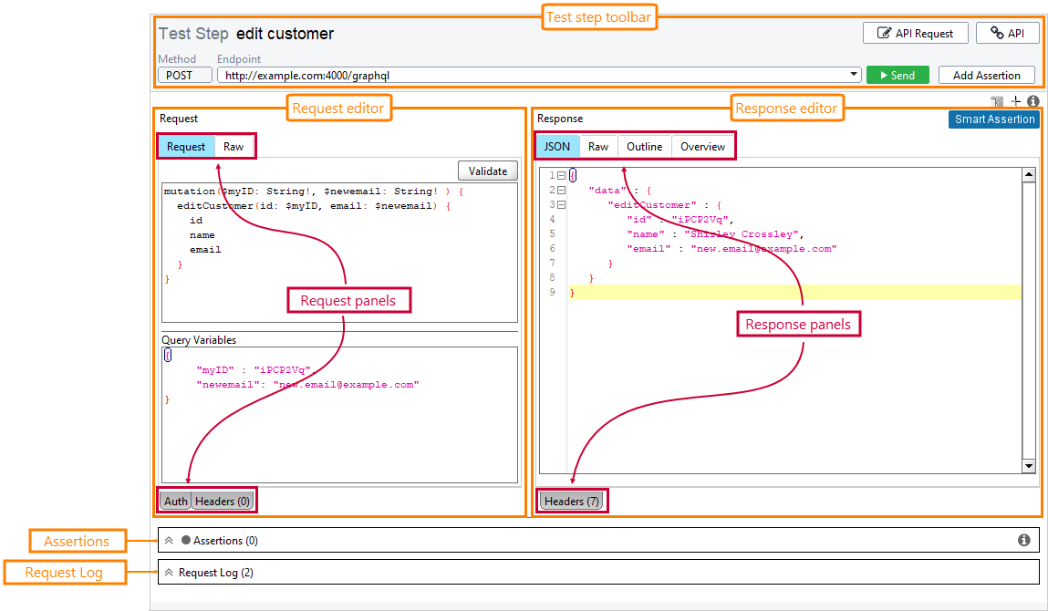Collapse the "data" node fold marker on line 2
The height and width of the screenshot is (611, 1048).
coord(562,191)
